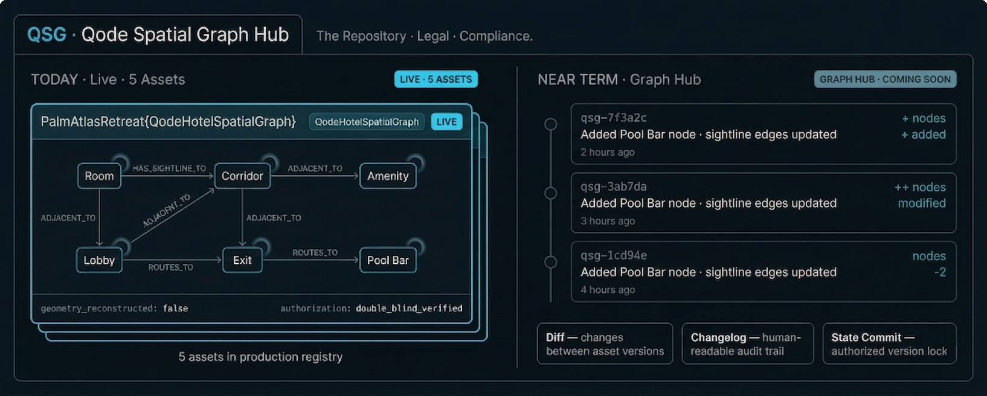Click the 'TODAY · Live · 5 Assets' heading
This screenshot has height=396, width=987.
tap(108, 80)
